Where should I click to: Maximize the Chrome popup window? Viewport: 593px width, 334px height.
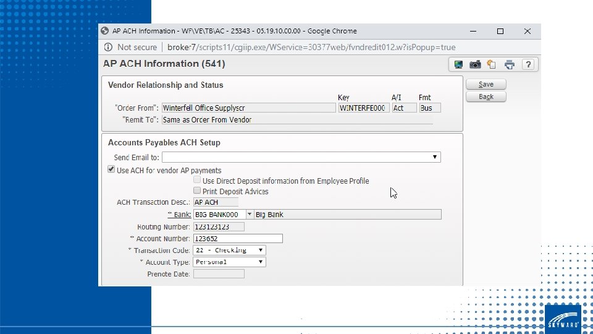pyautogui.click(x=500, y=31)
